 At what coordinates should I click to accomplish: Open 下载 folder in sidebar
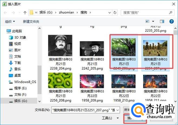tap(18, 63)
